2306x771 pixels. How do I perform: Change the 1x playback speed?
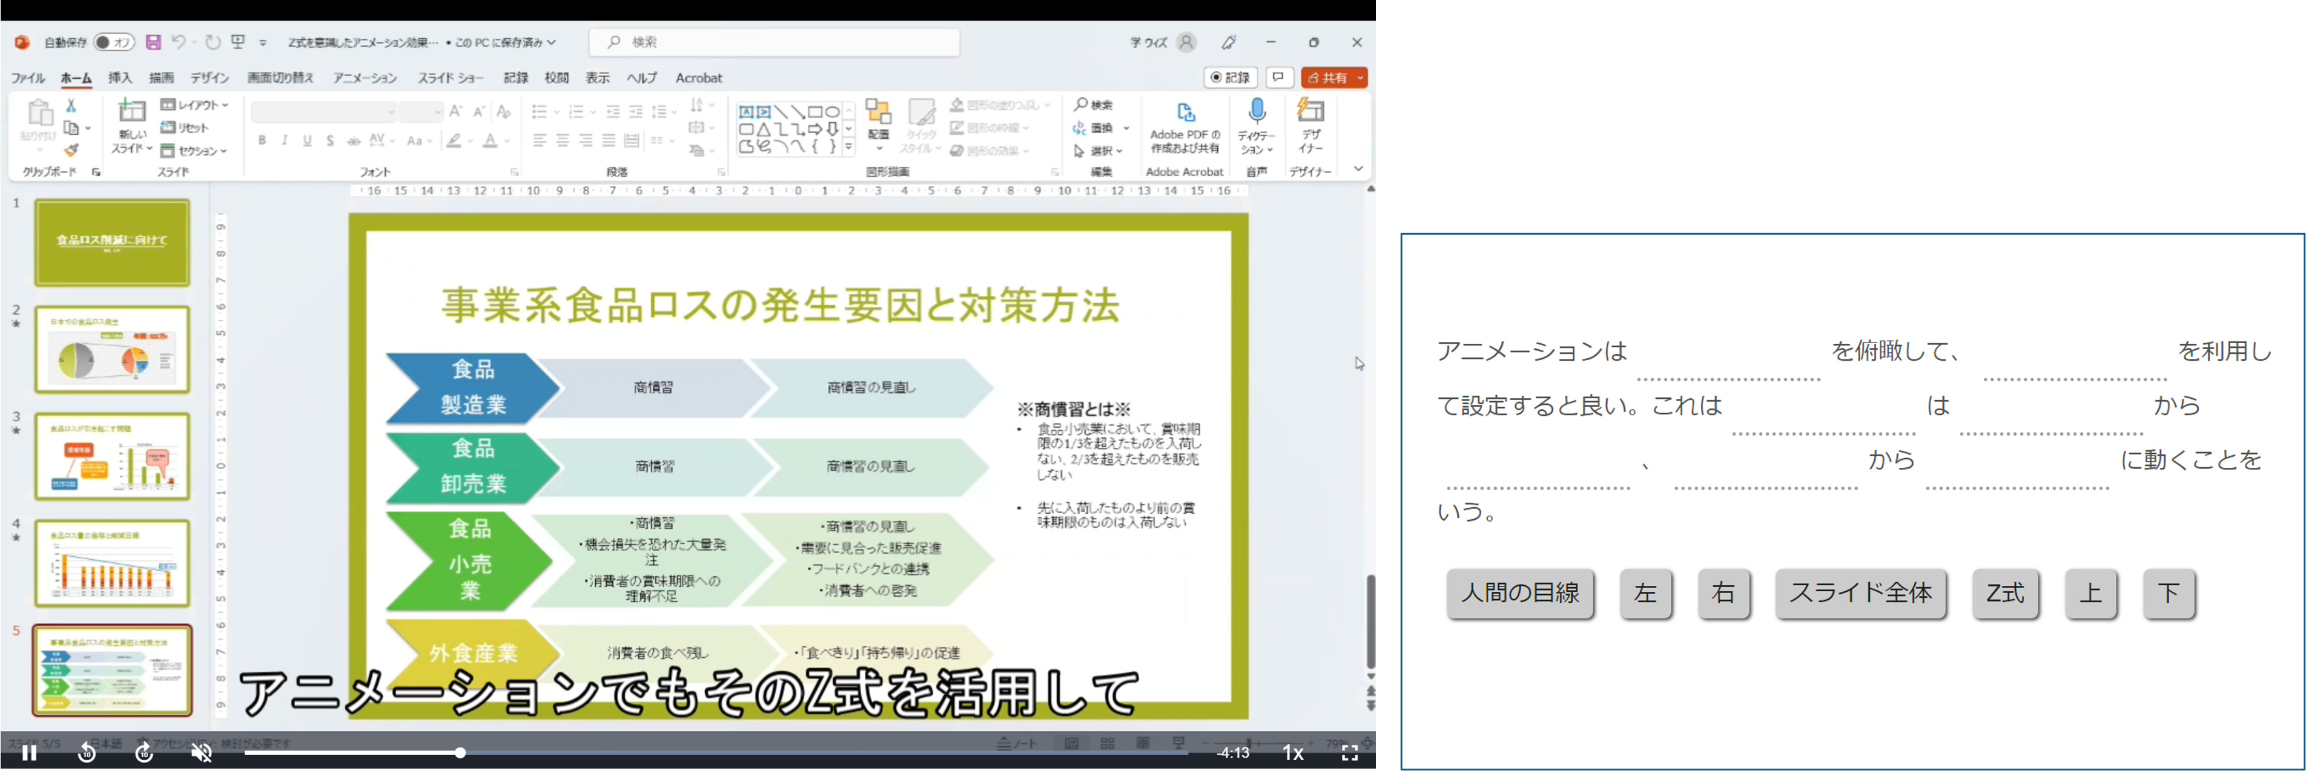click(x=1293, y=753)
